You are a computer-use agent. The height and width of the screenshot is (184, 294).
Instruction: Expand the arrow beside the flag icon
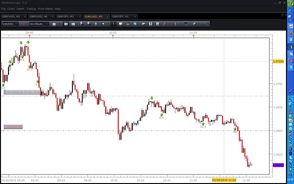tap(108, 24)
